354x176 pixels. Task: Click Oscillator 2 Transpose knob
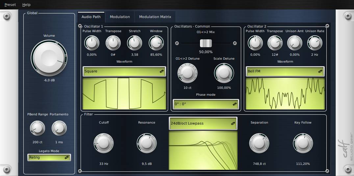pos(275,43)
